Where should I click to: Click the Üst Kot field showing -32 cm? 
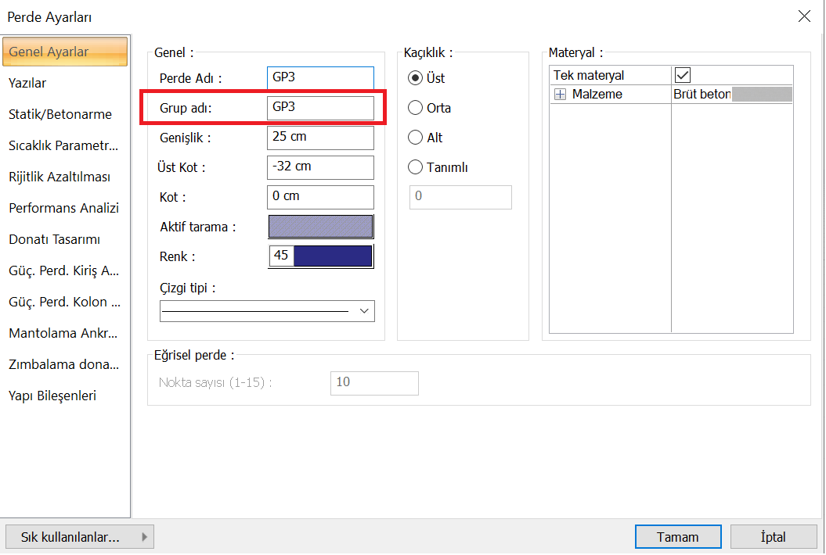(x=320, y=167)
